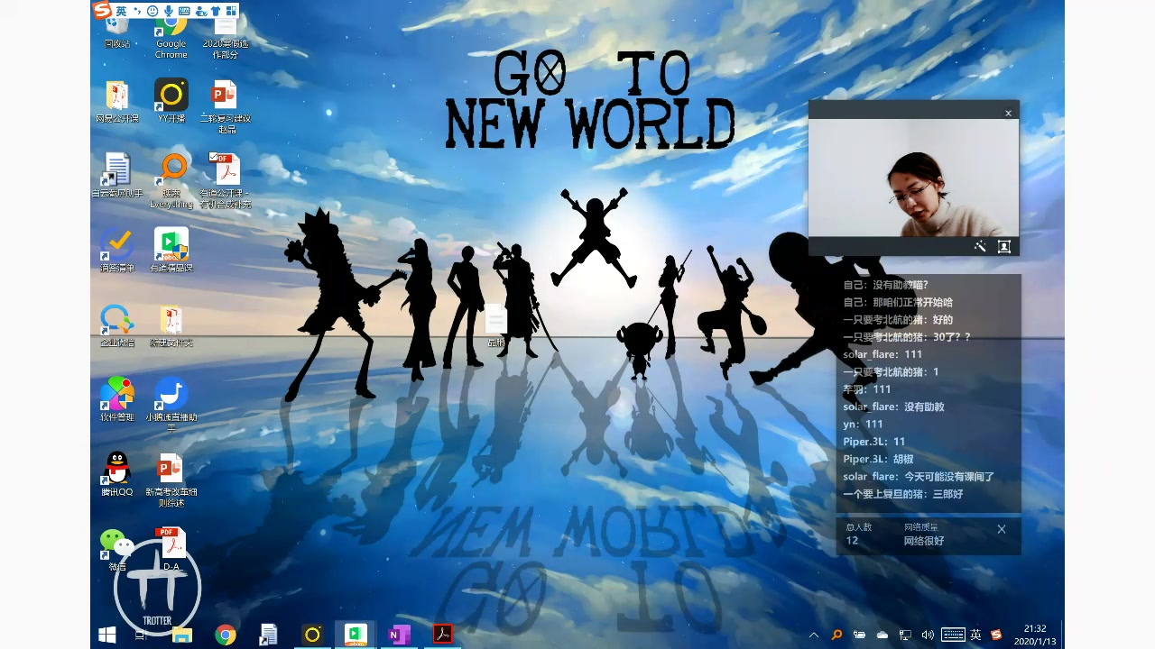Open Sogou skin shirt icon
The height and width of the screenshot is (649, 1155).
tap(216, 11)
